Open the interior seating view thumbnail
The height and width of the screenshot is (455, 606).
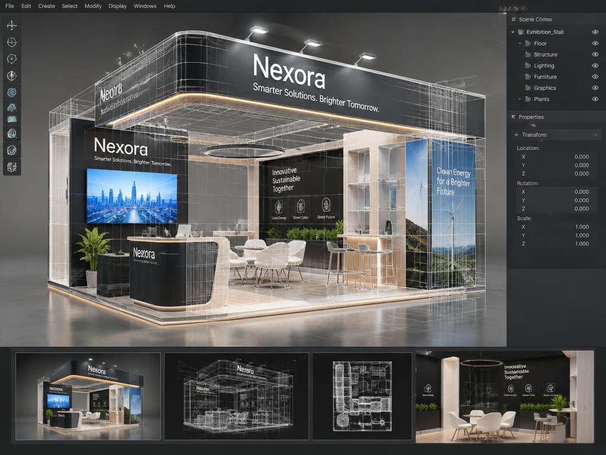click(505, 397)
